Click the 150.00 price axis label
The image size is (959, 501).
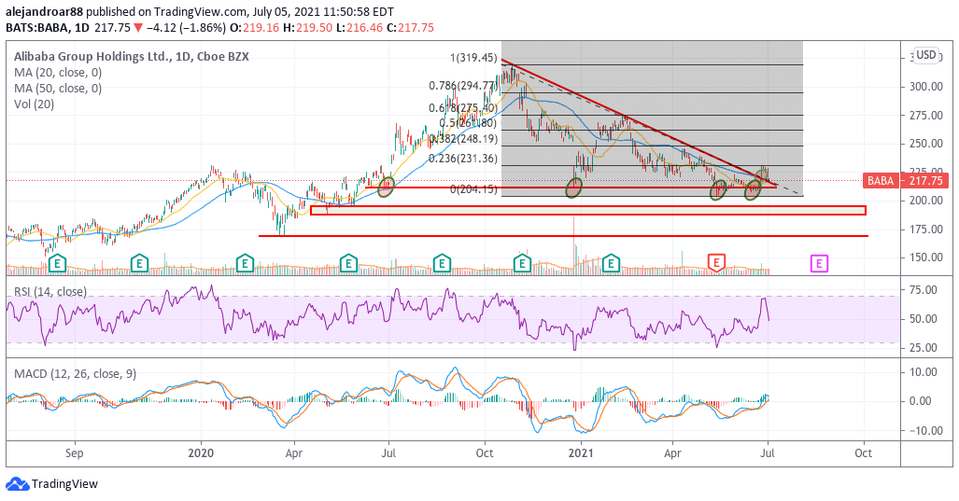[925, 257]
